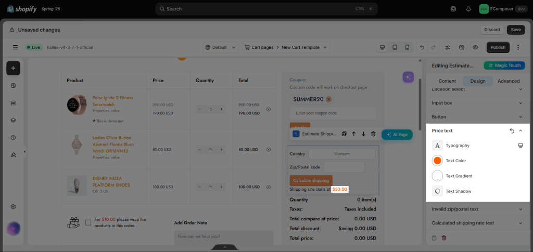Remove Polar Ignite 2 Fitness Smartwatch from cart
The width and height of the screenshot is (533, 252).
(x=268, y=109)
